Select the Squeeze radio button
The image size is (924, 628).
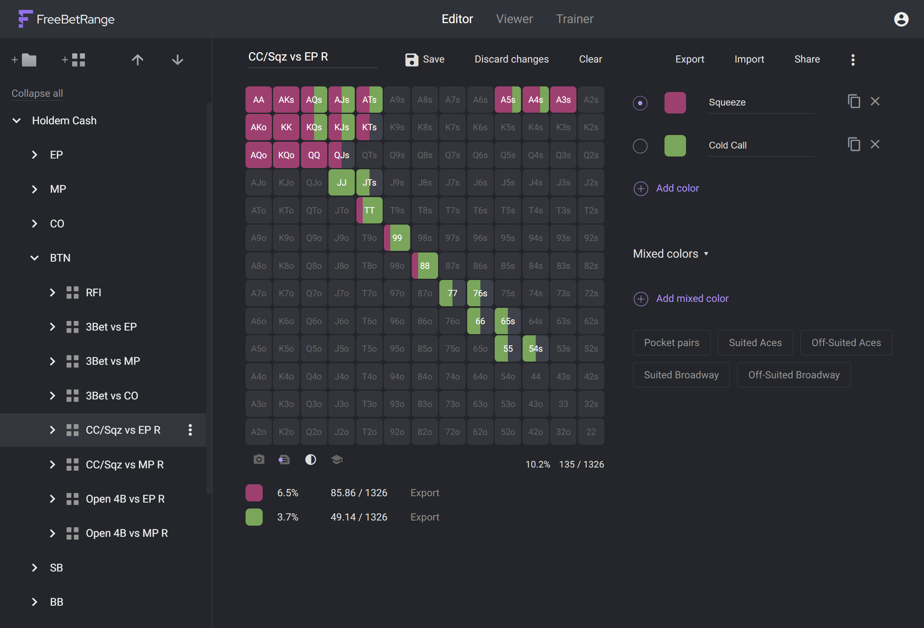click(x=640, y=103)
